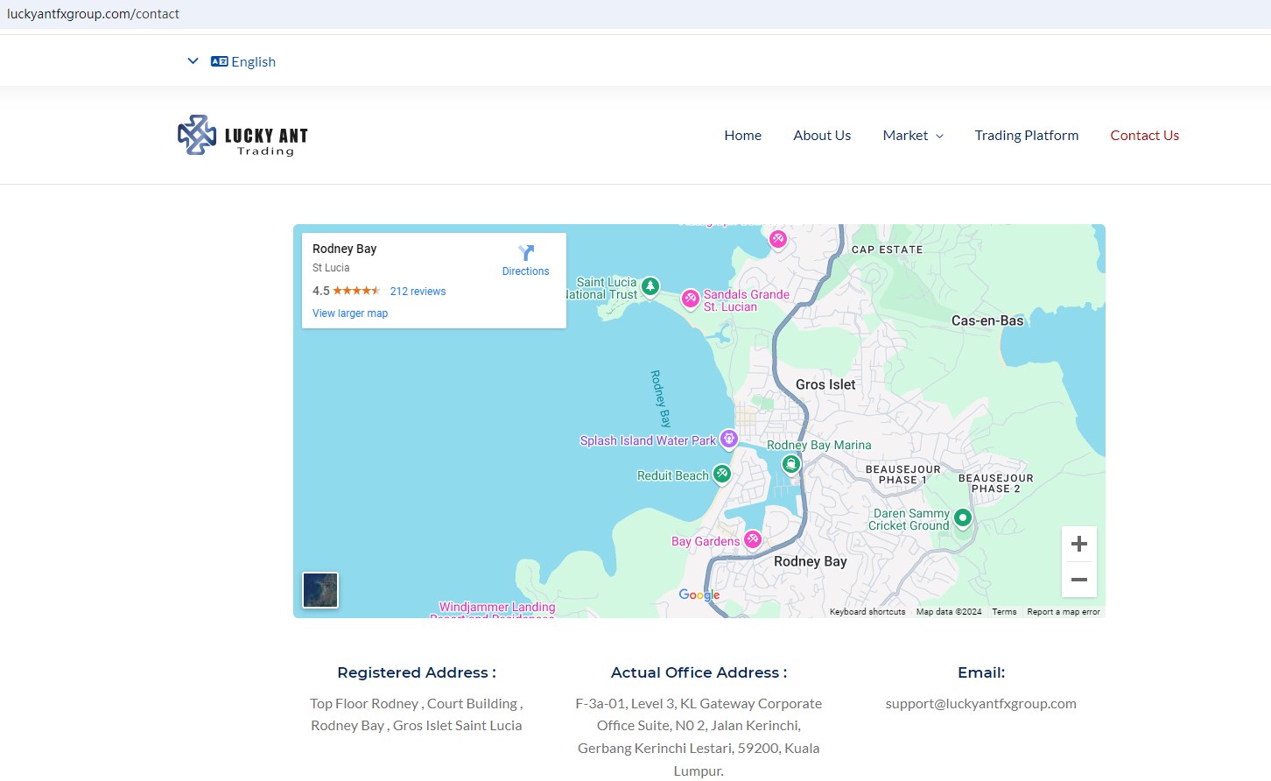Open the English language dropdown

[x=232, y=61]
